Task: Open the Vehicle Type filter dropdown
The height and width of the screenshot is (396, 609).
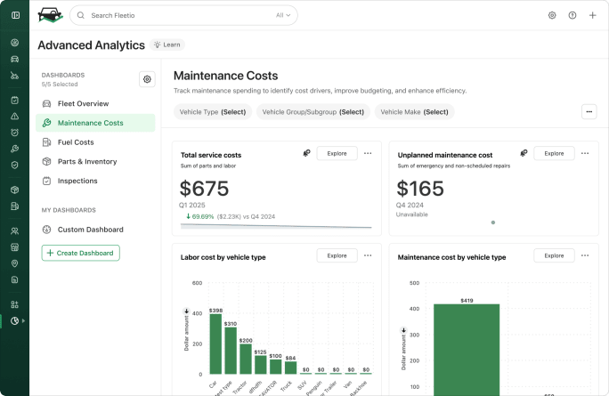Action: point(212,112)
